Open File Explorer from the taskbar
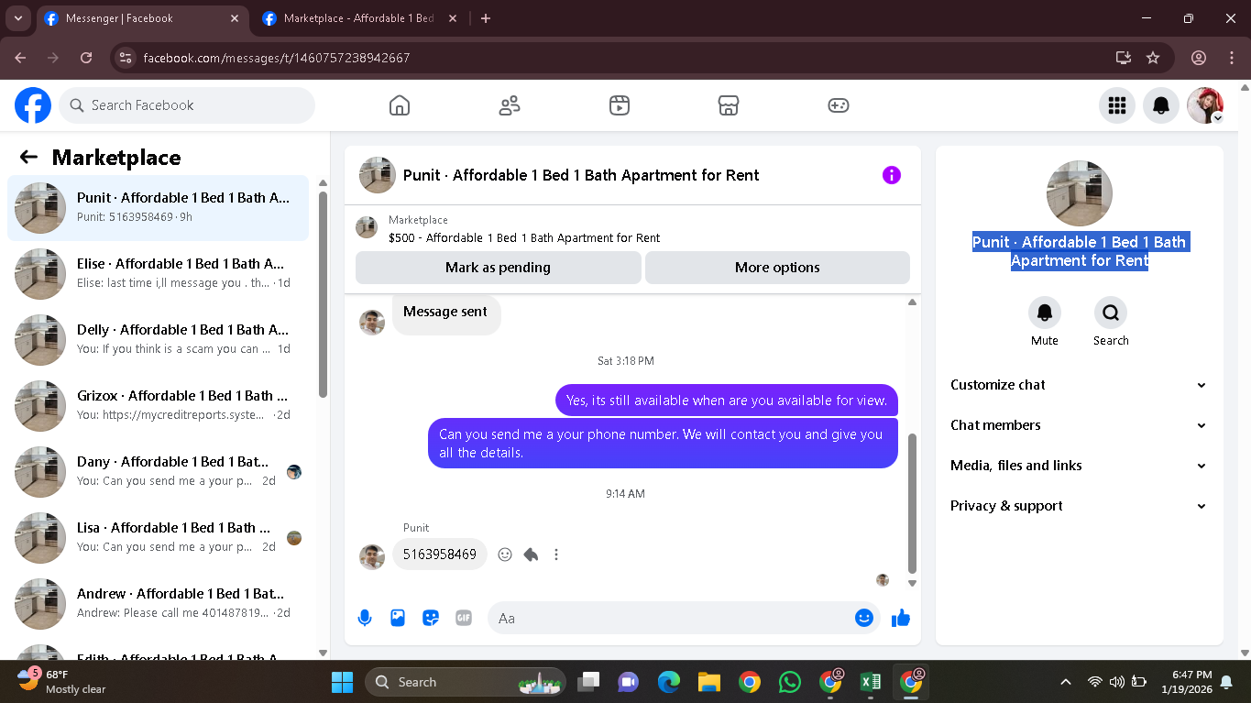1251x703 pixels. 708,682
